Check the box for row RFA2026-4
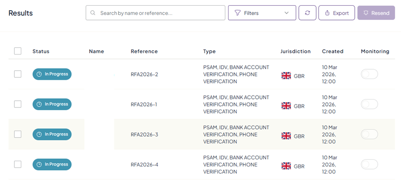The height and width of the screenshot is (182, 401). point(18,164)
